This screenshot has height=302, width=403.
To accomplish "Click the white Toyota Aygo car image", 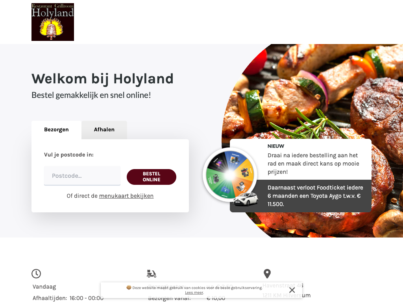I will pos(246,199).
